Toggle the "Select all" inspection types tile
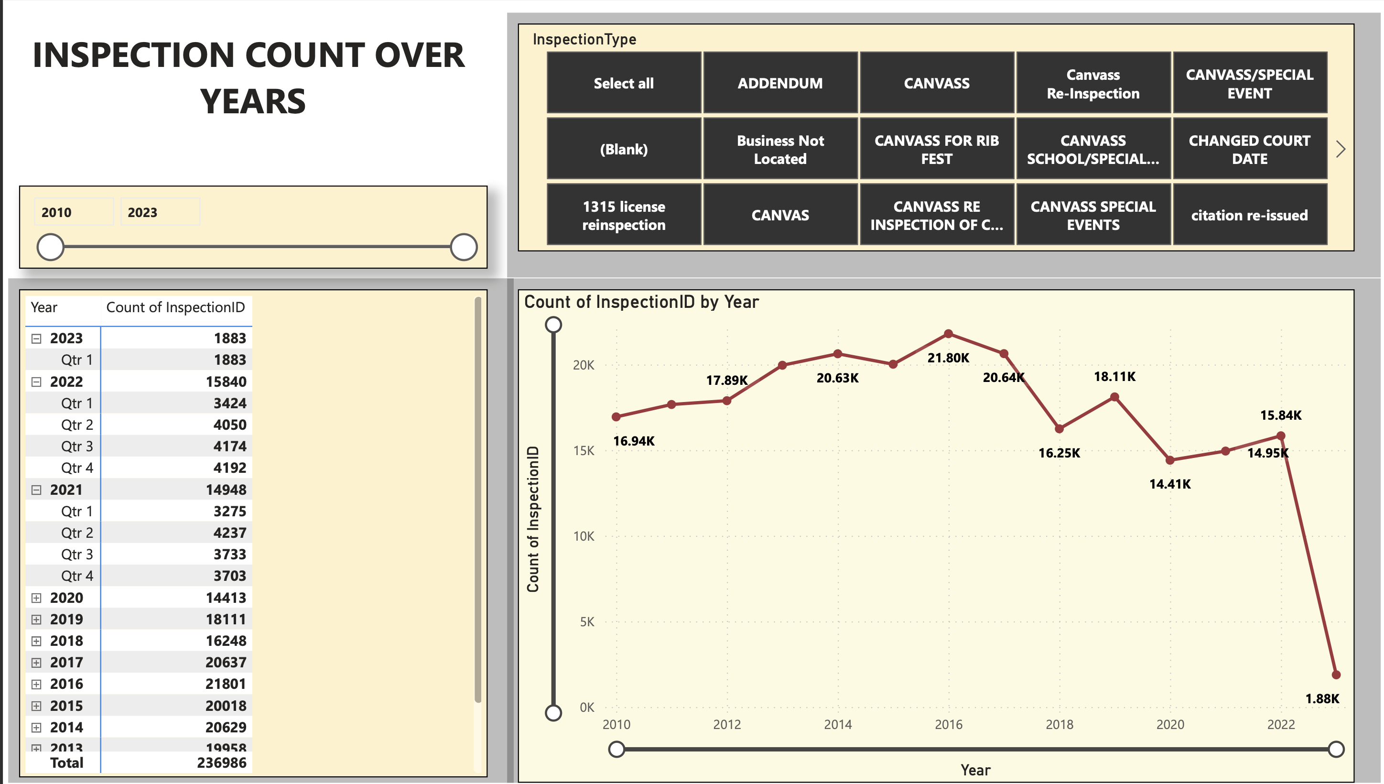1384x784 pixels. click(624, 83)
